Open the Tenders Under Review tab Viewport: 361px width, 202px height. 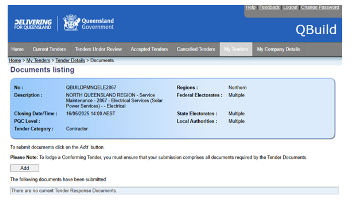tap(98, 49)
